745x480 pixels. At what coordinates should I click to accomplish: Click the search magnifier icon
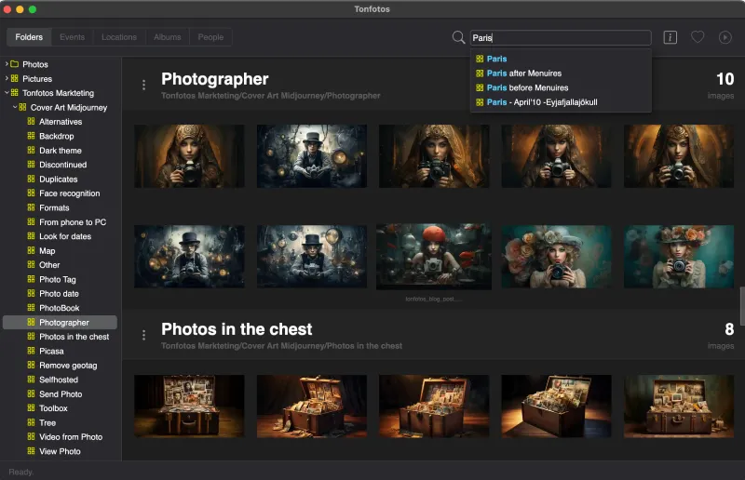click(458, 37)
